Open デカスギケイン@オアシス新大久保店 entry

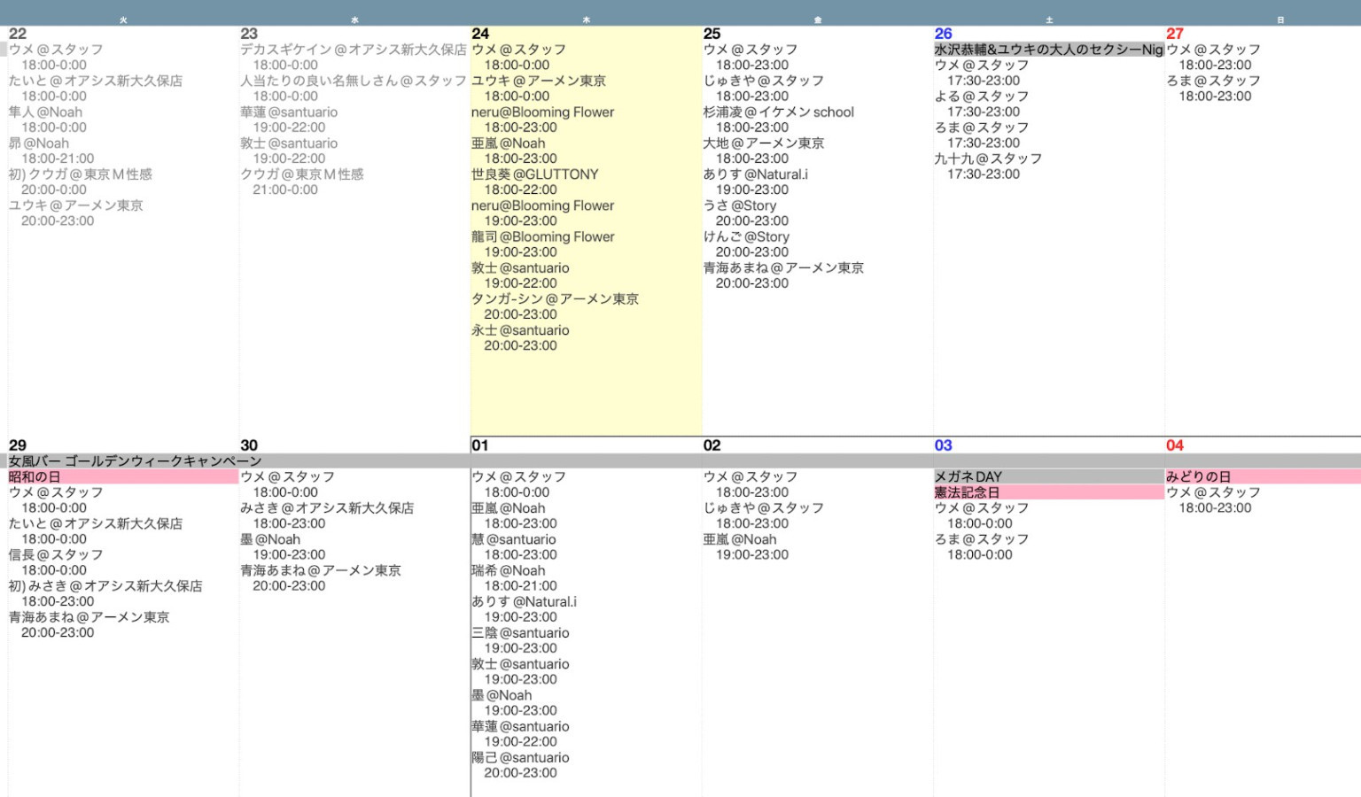(x=354, y=50)
